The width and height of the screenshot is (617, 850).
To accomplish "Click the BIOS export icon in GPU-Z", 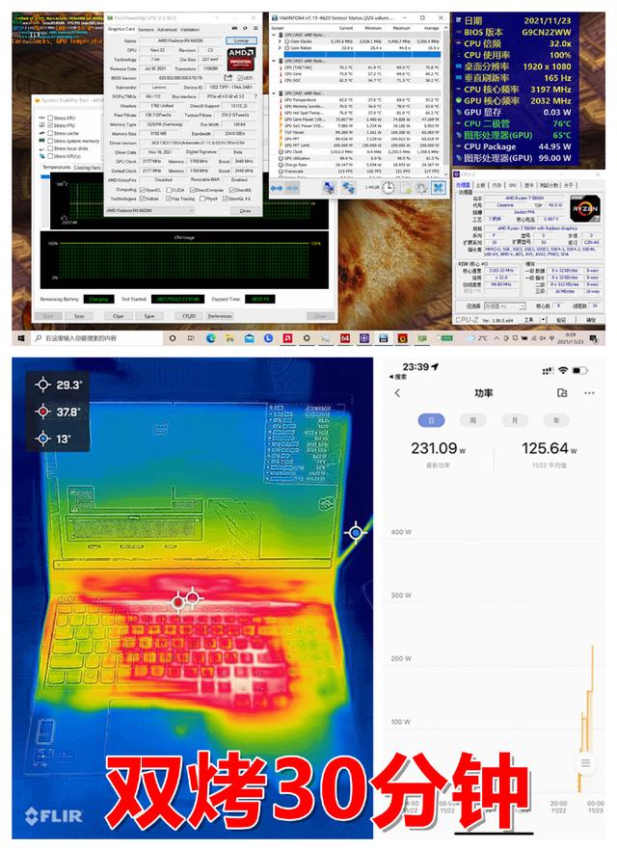I will pyautogui.click(x=228, y=77).
